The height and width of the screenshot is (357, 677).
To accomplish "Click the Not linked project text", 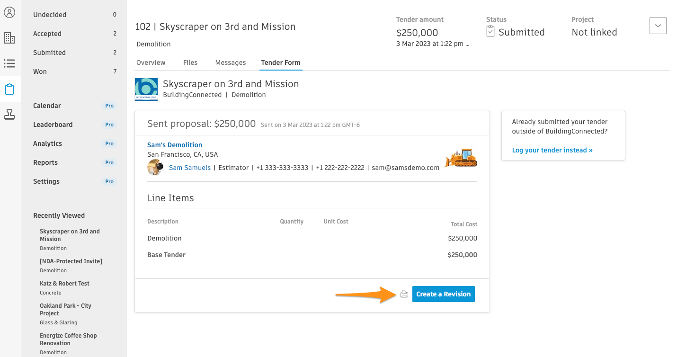I will tap(594, 32).
